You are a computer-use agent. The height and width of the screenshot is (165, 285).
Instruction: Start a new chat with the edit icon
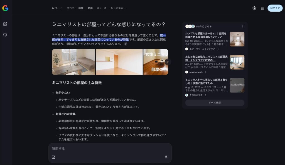(x=5, y=24)
